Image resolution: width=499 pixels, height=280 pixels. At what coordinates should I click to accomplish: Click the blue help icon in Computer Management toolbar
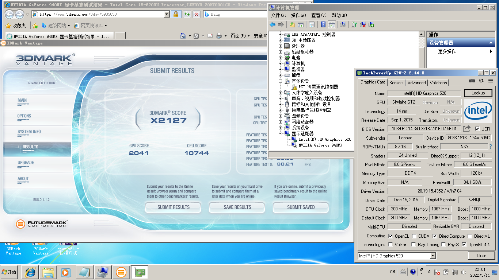pyautogui.click(x=323, y=24)
